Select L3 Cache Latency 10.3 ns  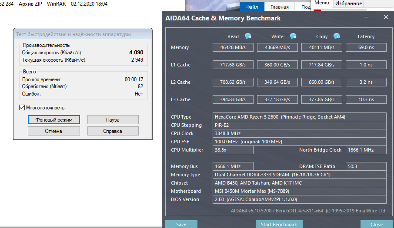coord(366,99)
